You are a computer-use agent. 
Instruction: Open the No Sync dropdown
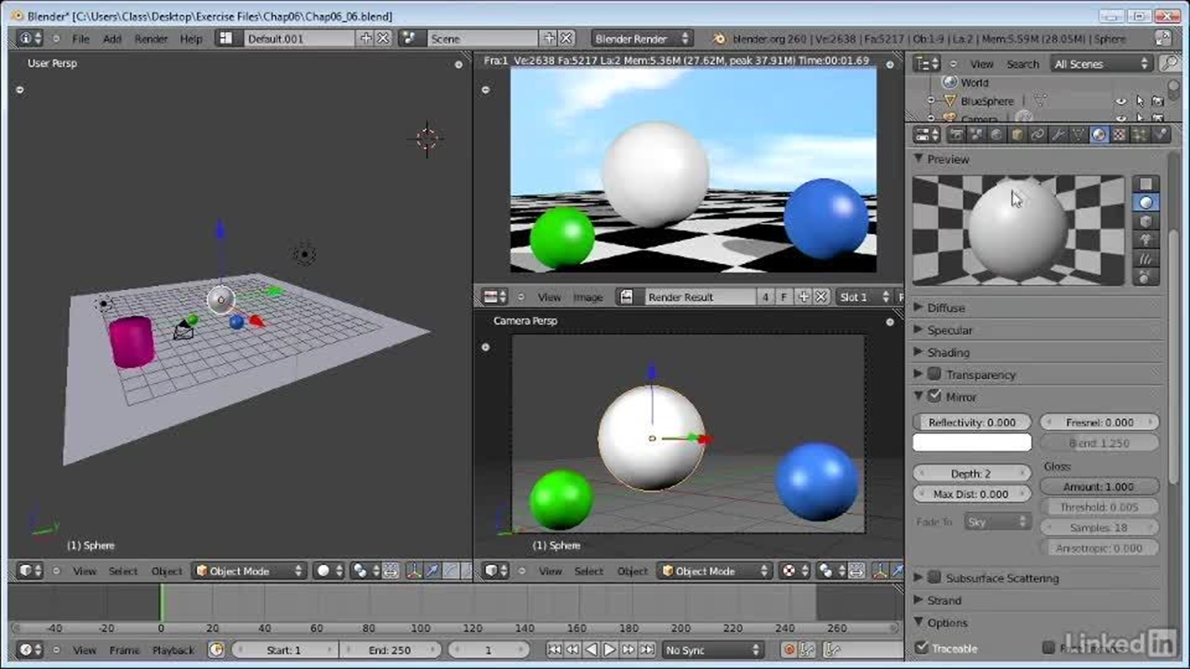[x=712, y=650]
